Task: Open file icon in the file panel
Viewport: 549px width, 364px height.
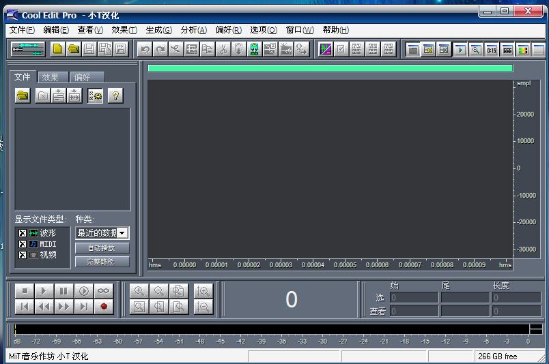Action: [23, 95]
